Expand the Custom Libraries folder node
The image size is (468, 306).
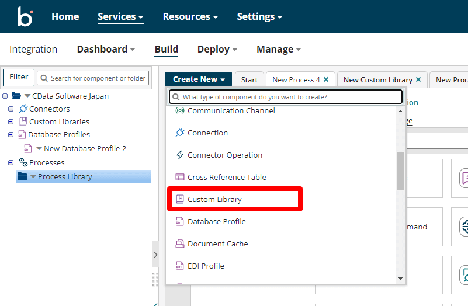(11, 122)
